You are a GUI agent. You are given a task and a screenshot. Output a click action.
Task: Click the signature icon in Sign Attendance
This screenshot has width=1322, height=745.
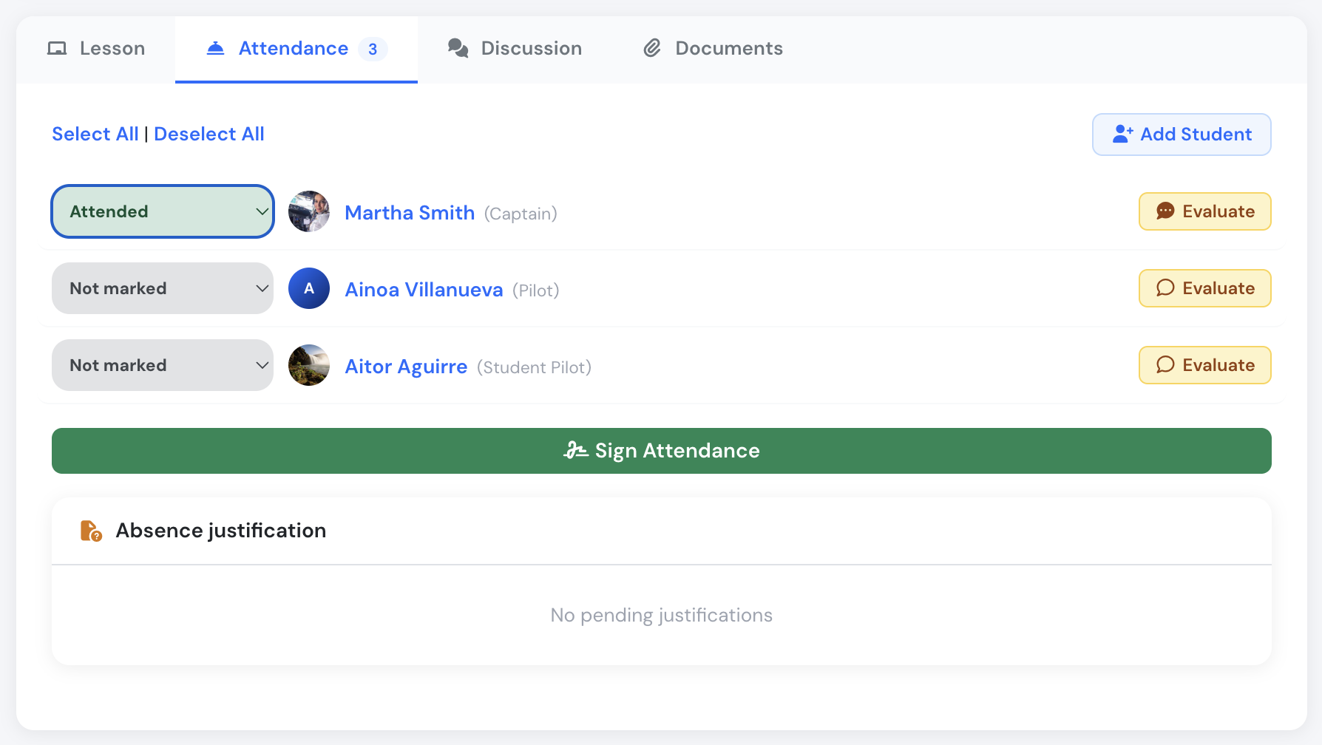point(575,450)
